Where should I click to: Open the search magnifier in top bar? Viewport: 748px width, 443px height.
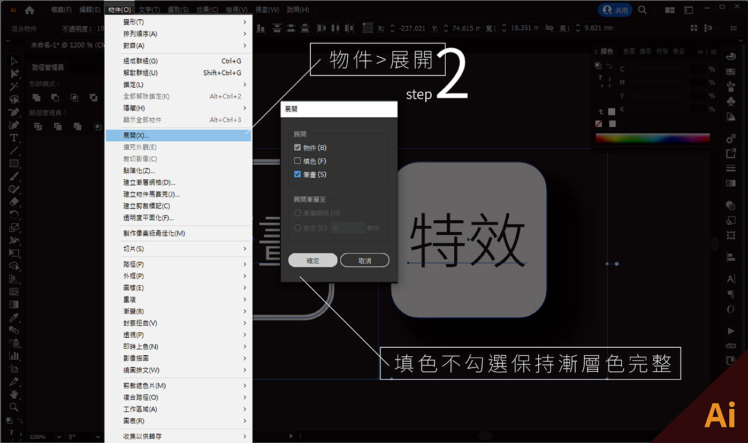click(643, 10)
